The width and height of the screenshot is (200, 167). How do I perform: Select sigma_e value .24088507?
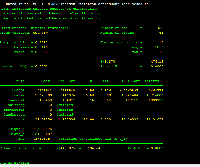click(x=43, y=134)
